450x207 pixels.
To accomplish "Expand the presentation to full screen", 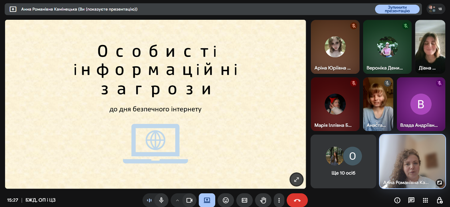I will click(296, 179).
